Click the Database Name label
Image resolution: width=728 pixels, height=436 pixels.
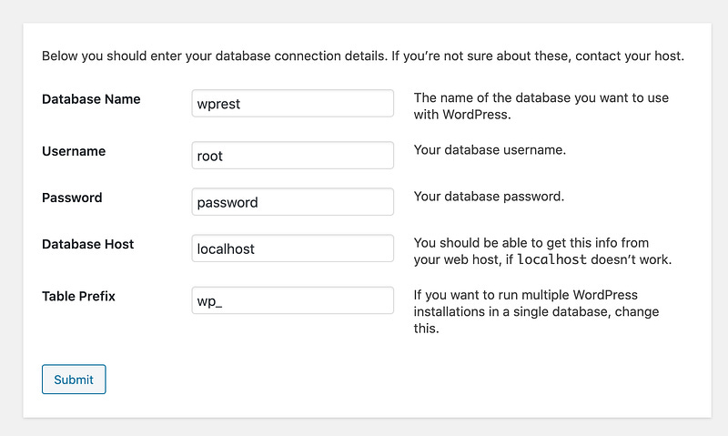click(91, 99)
